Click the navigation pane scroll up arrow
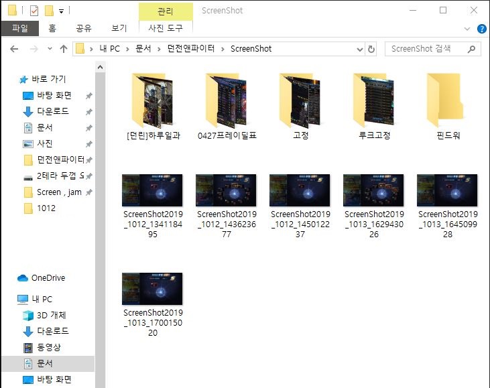490x388 pixels. point(101,67)
